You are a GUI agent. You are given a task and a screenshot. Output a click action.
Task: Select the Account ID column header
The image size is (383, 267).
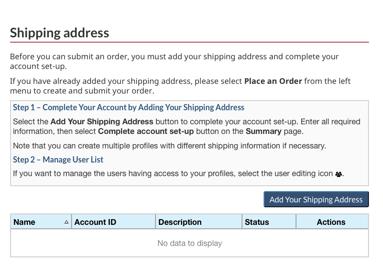point(95,222)
